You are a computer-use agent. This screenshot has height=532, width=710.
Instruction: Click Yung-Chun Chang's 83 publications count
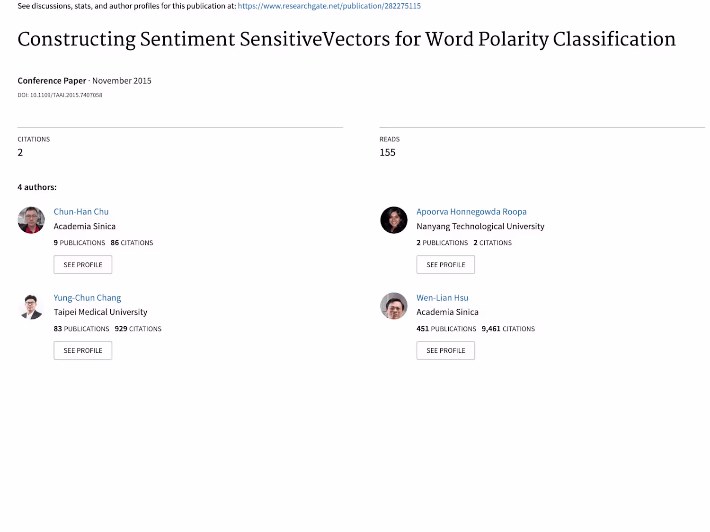point(58,329)
